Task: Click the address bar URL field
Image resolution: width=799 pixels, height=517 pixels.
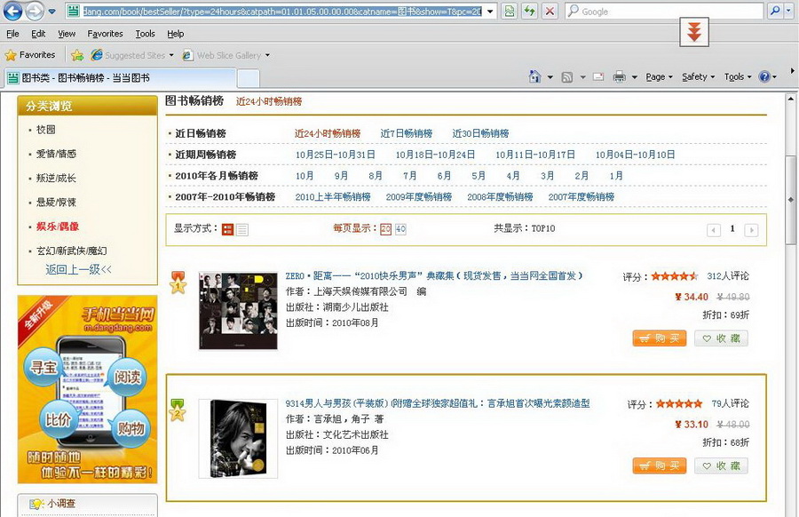Action: tap(281, 12)
